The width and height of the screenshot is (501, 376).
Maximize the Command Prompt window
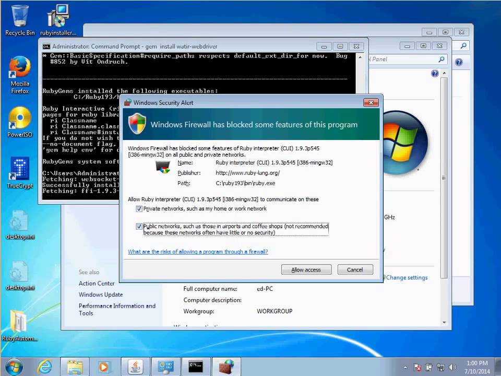click(x=340, y=46)
